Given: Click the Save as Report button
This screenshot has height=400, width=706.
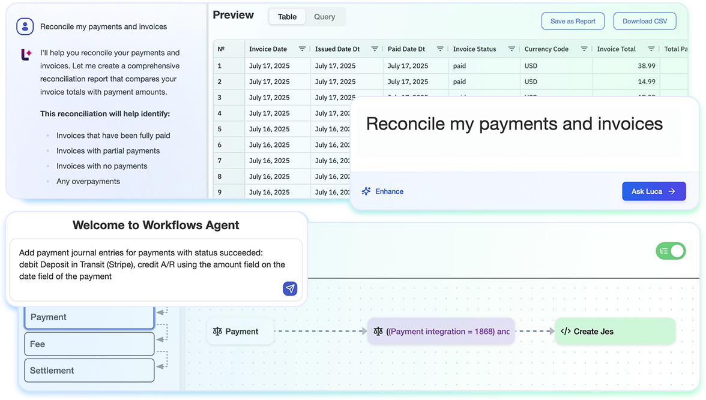Looking at the screenshot, I should pyautogui.click(x=573, y=21).
